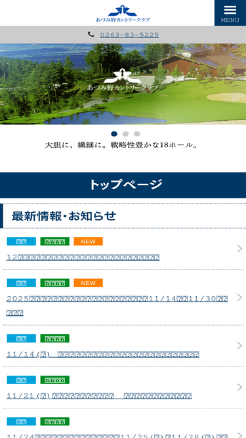Screen dimensions: 246x438
Task: Expand chevron of the 2025 news item
Action: 239,297
